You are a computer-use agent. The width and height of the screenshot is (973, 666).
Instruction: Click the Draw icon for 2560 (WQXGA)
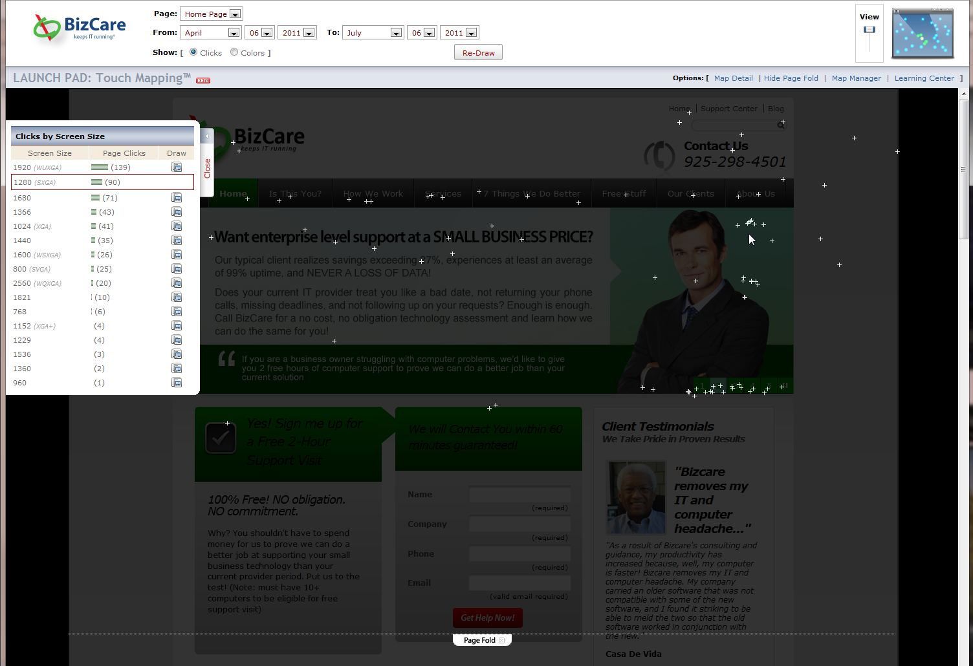coord(177,283)
